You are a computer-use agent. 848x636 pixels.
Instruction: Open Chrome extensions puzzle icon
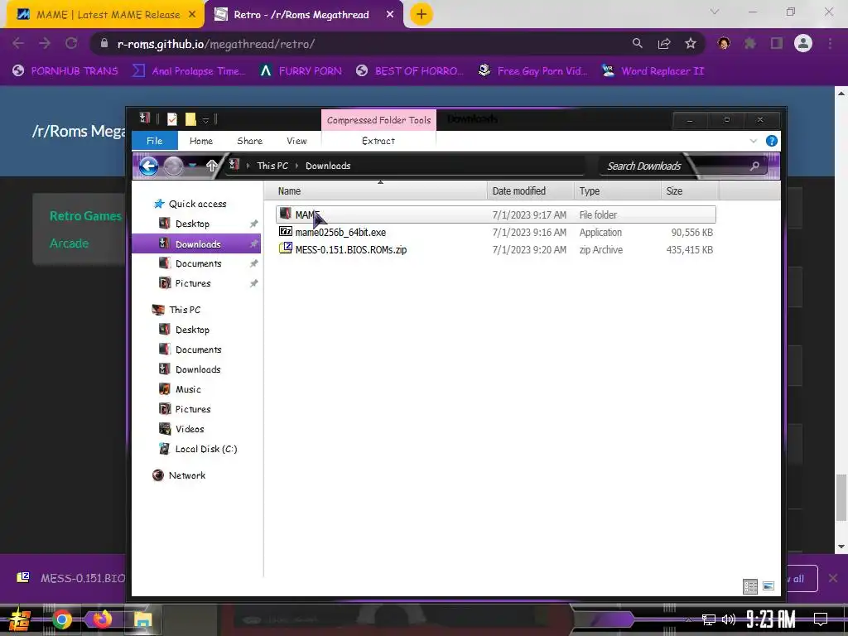[750, 43]
